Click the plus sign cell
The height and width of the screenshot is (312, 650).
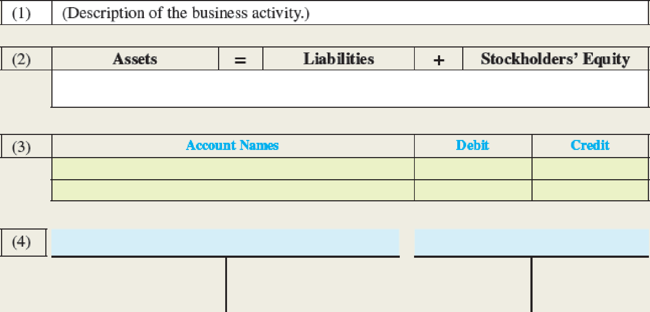(439, 59)
